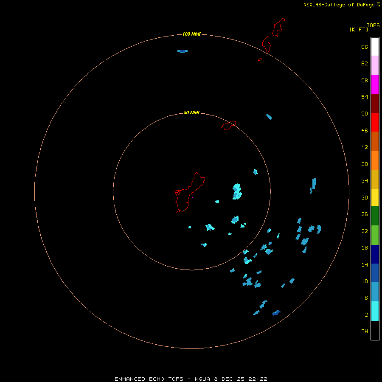Click the 'ENHANCED ECHO TOPS - KGUA' title text
This screenshot has width=382, height=382.
tap(162, 379)
